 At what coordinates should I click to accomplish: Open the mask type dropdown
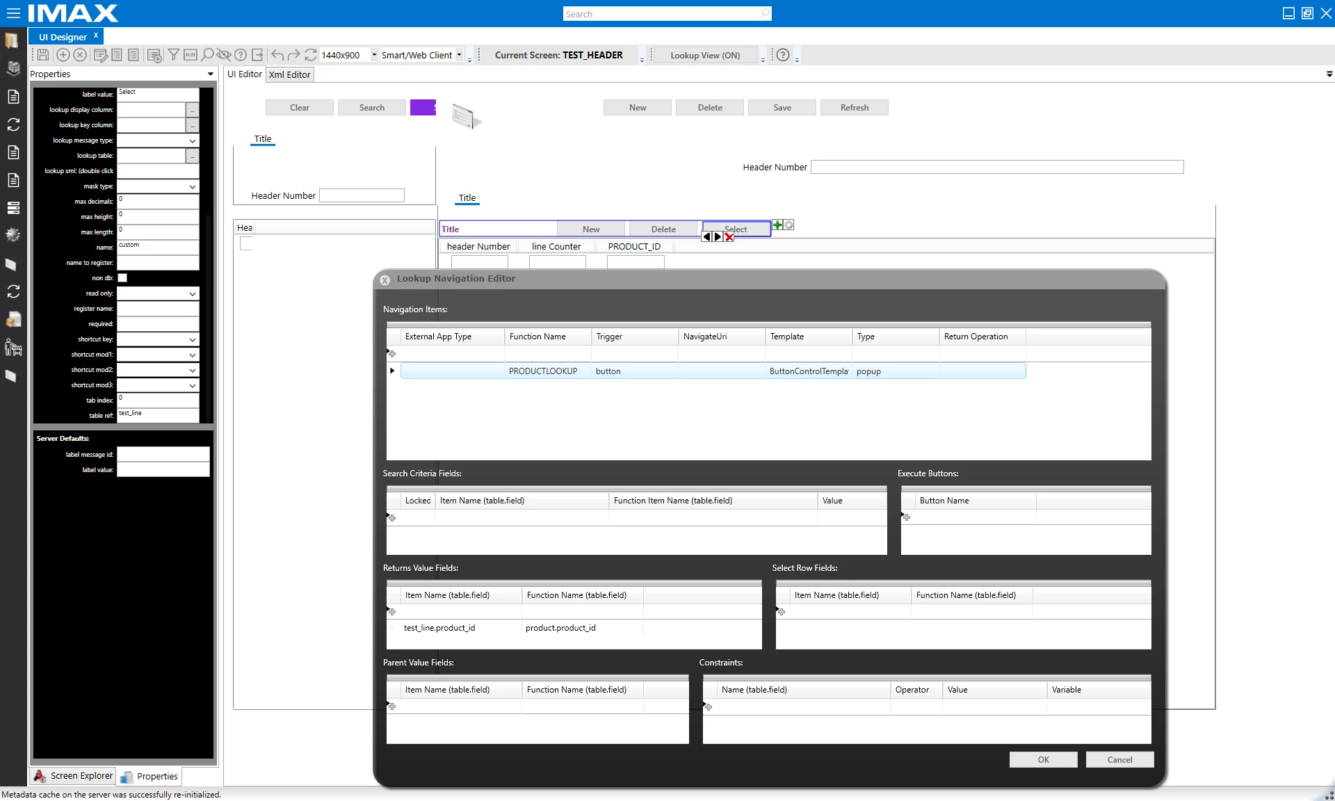pos(192,186)
